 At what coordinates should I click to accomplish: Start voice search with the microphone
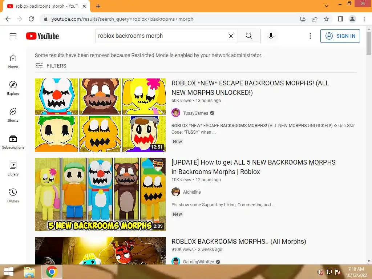(271, 36)
